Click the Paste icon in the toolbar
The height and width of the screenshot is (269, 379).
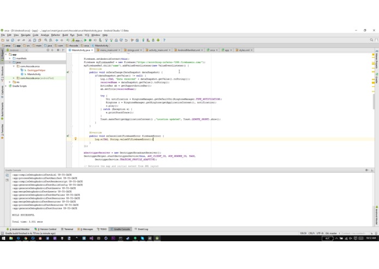click(40, 40)
